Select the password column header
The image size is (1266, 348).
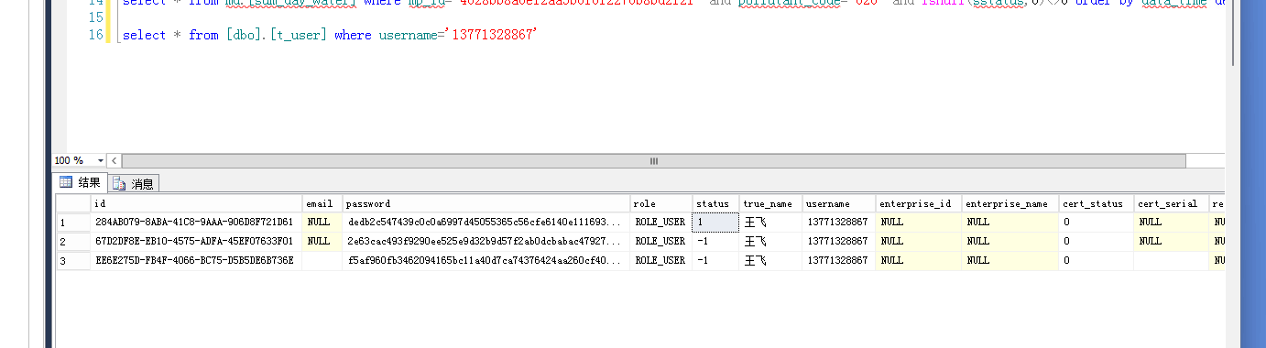[486, 203]
